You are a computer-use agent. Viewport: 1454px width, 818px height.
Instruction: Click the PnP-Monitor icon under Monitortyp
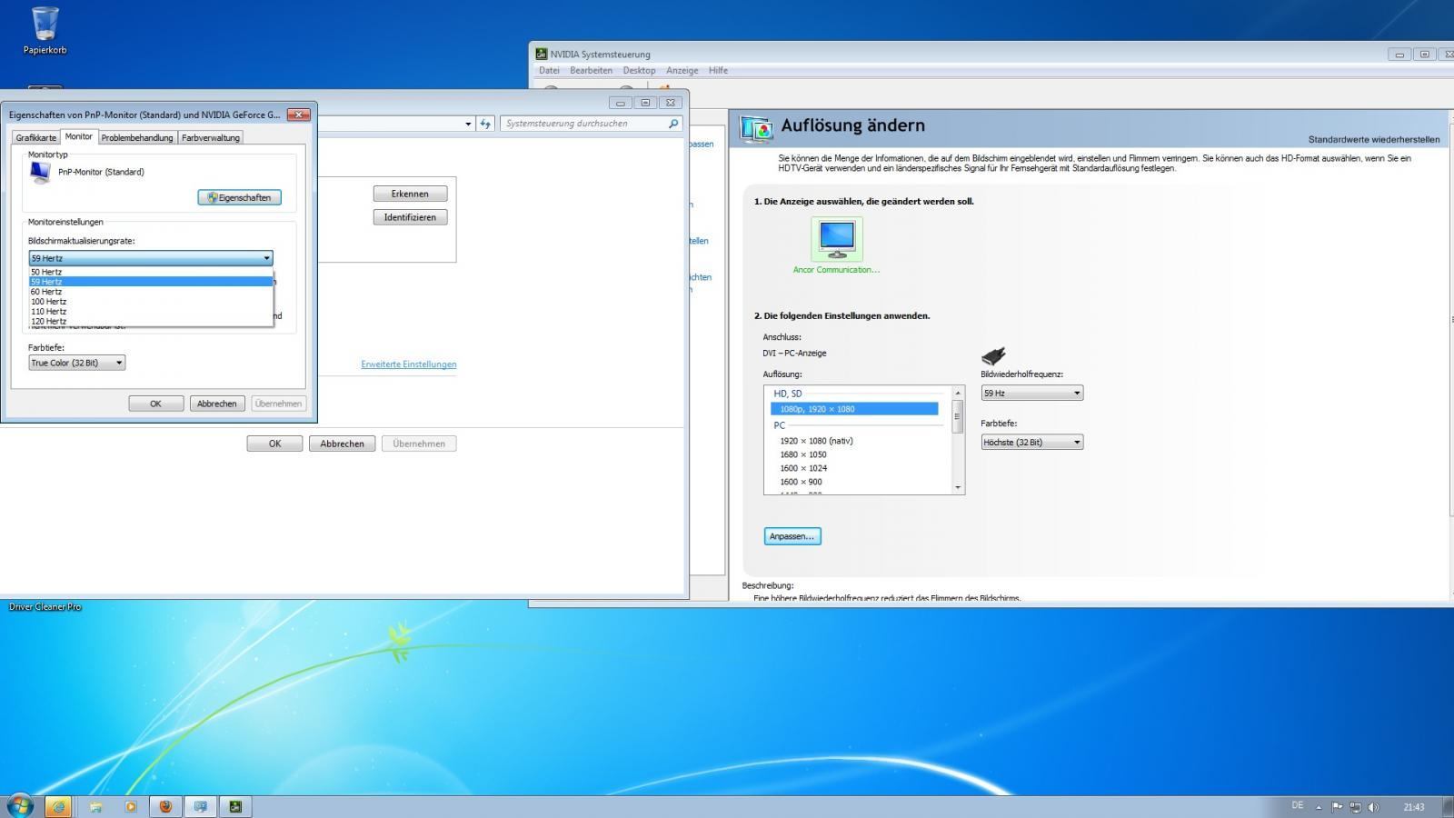tap(40, 173)
